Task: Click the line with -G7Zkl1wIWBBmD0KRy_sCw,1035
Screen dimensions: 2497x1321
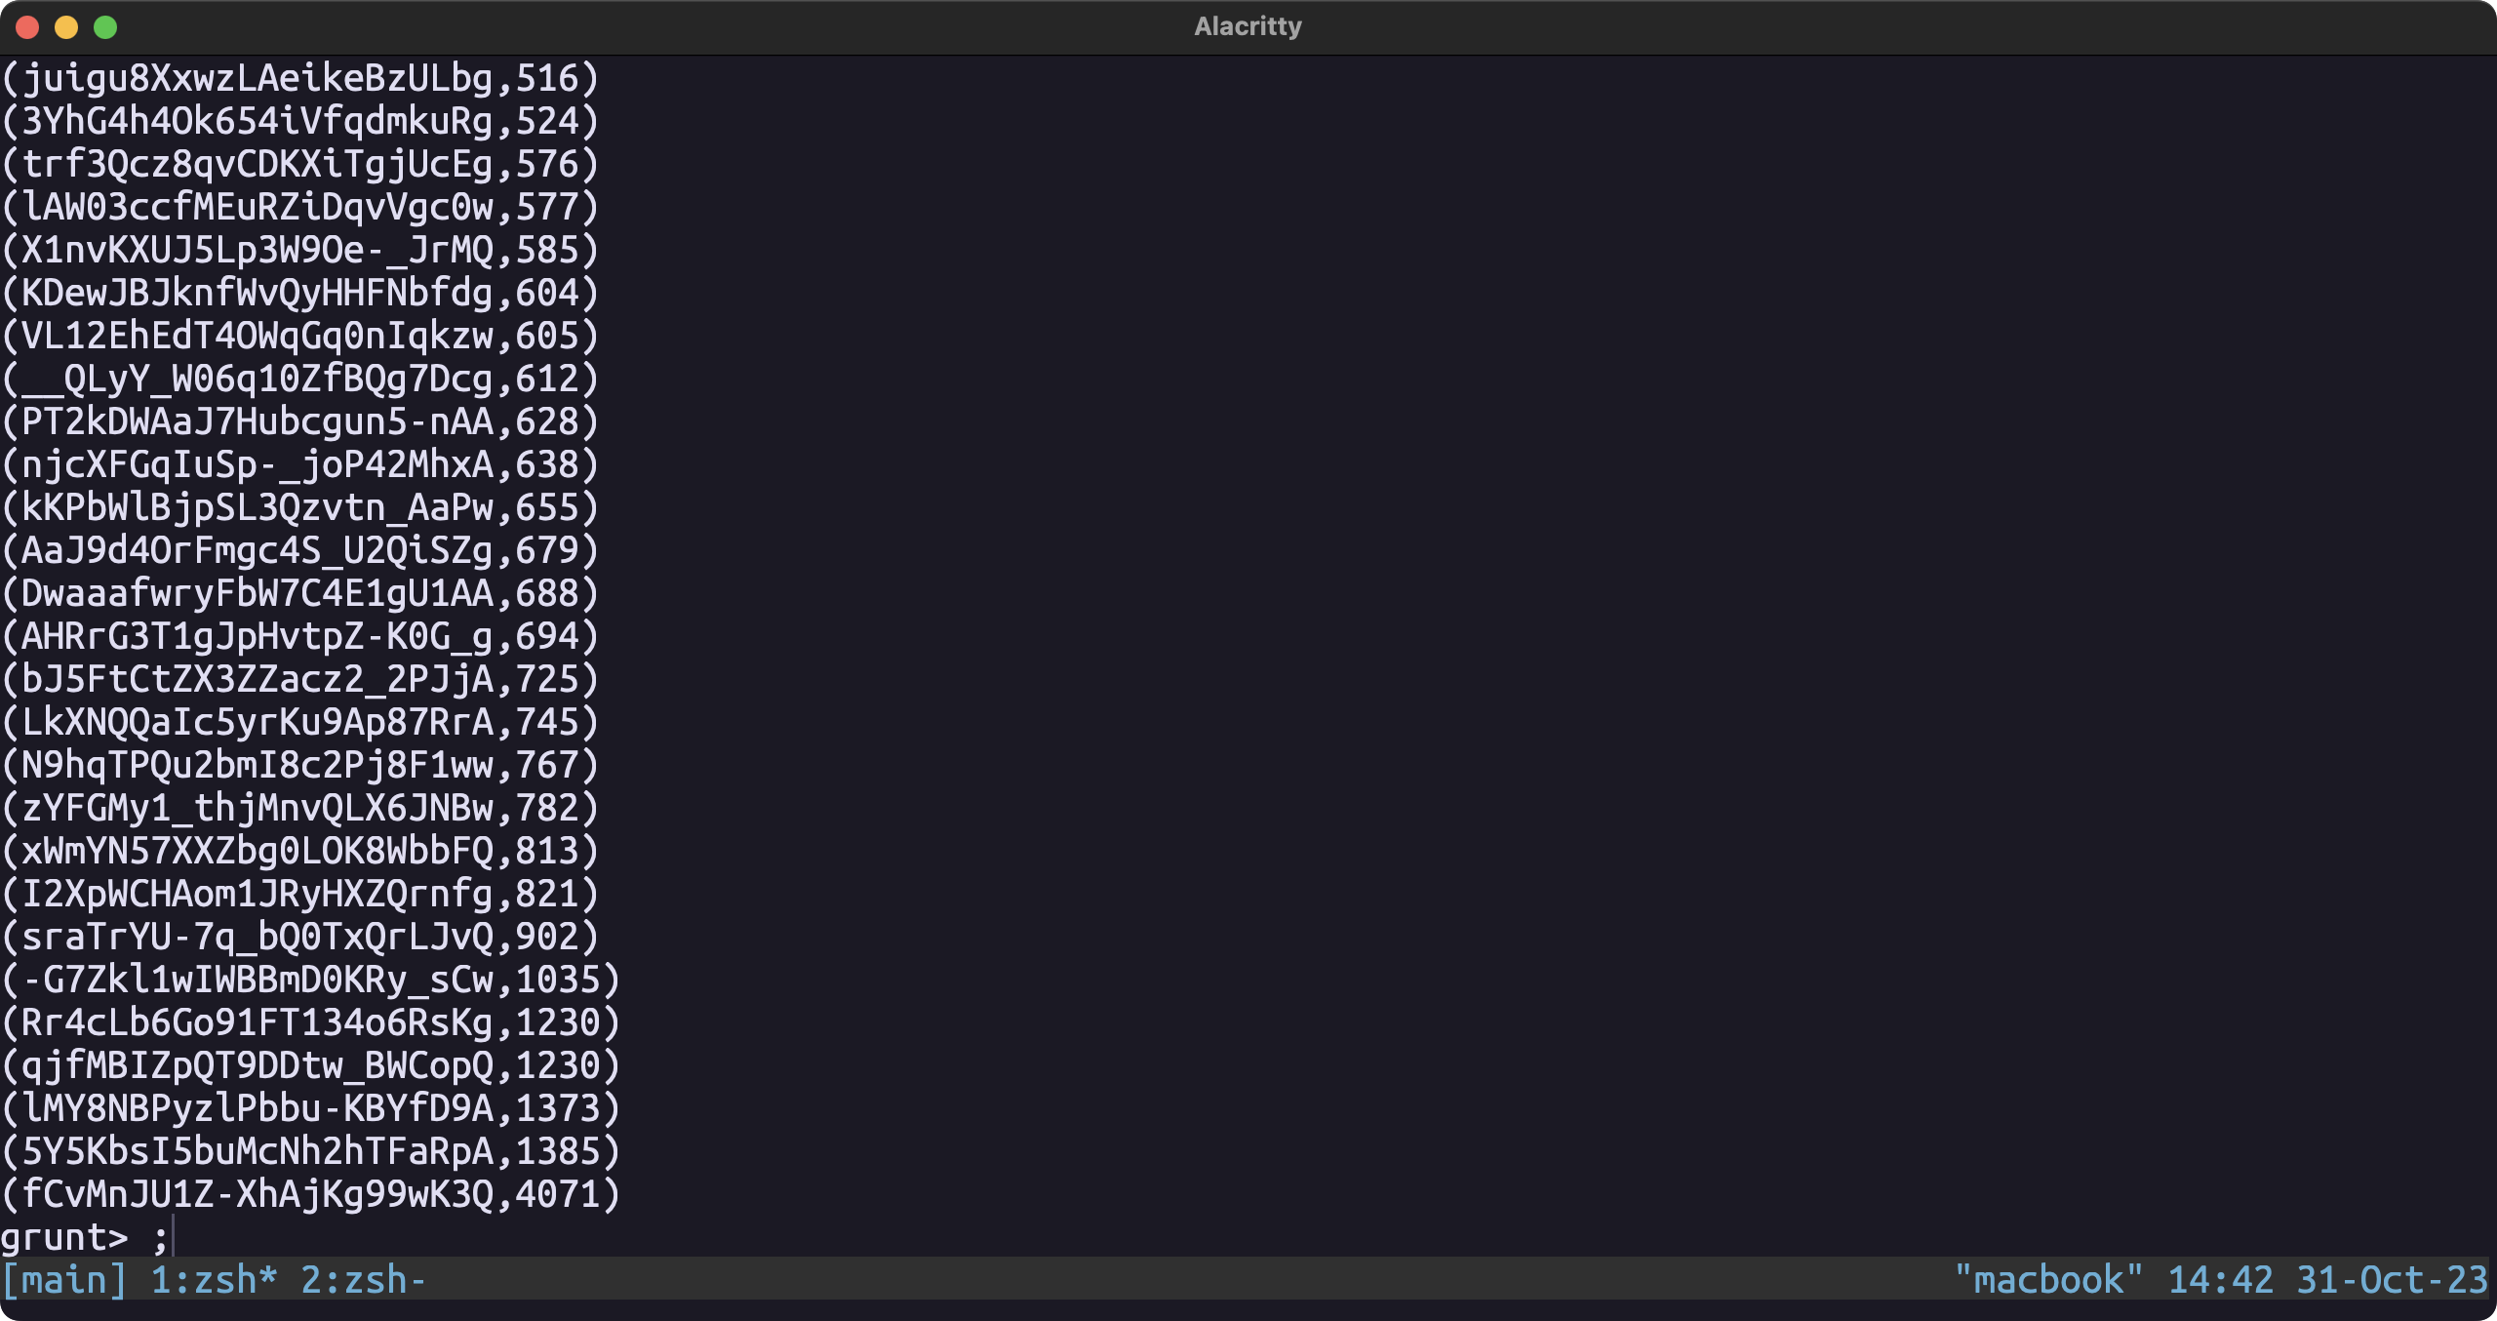Action: [x=310, y=980]
